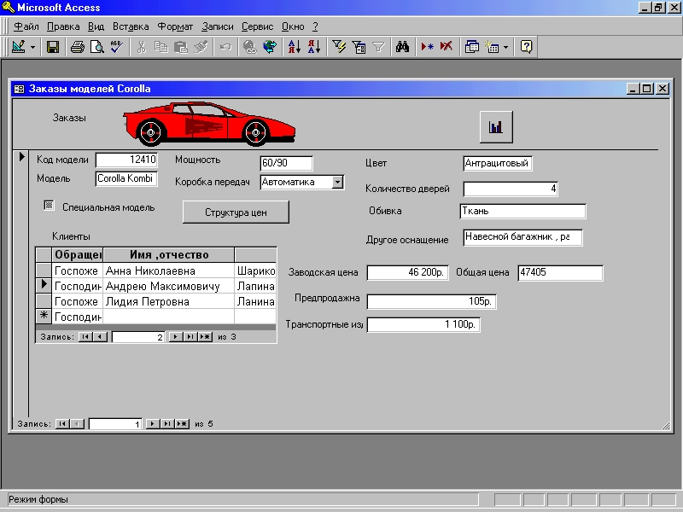Screen dimensions: 683x512
Task: Click the Мощность field 60/90
Action: (286, 163)
